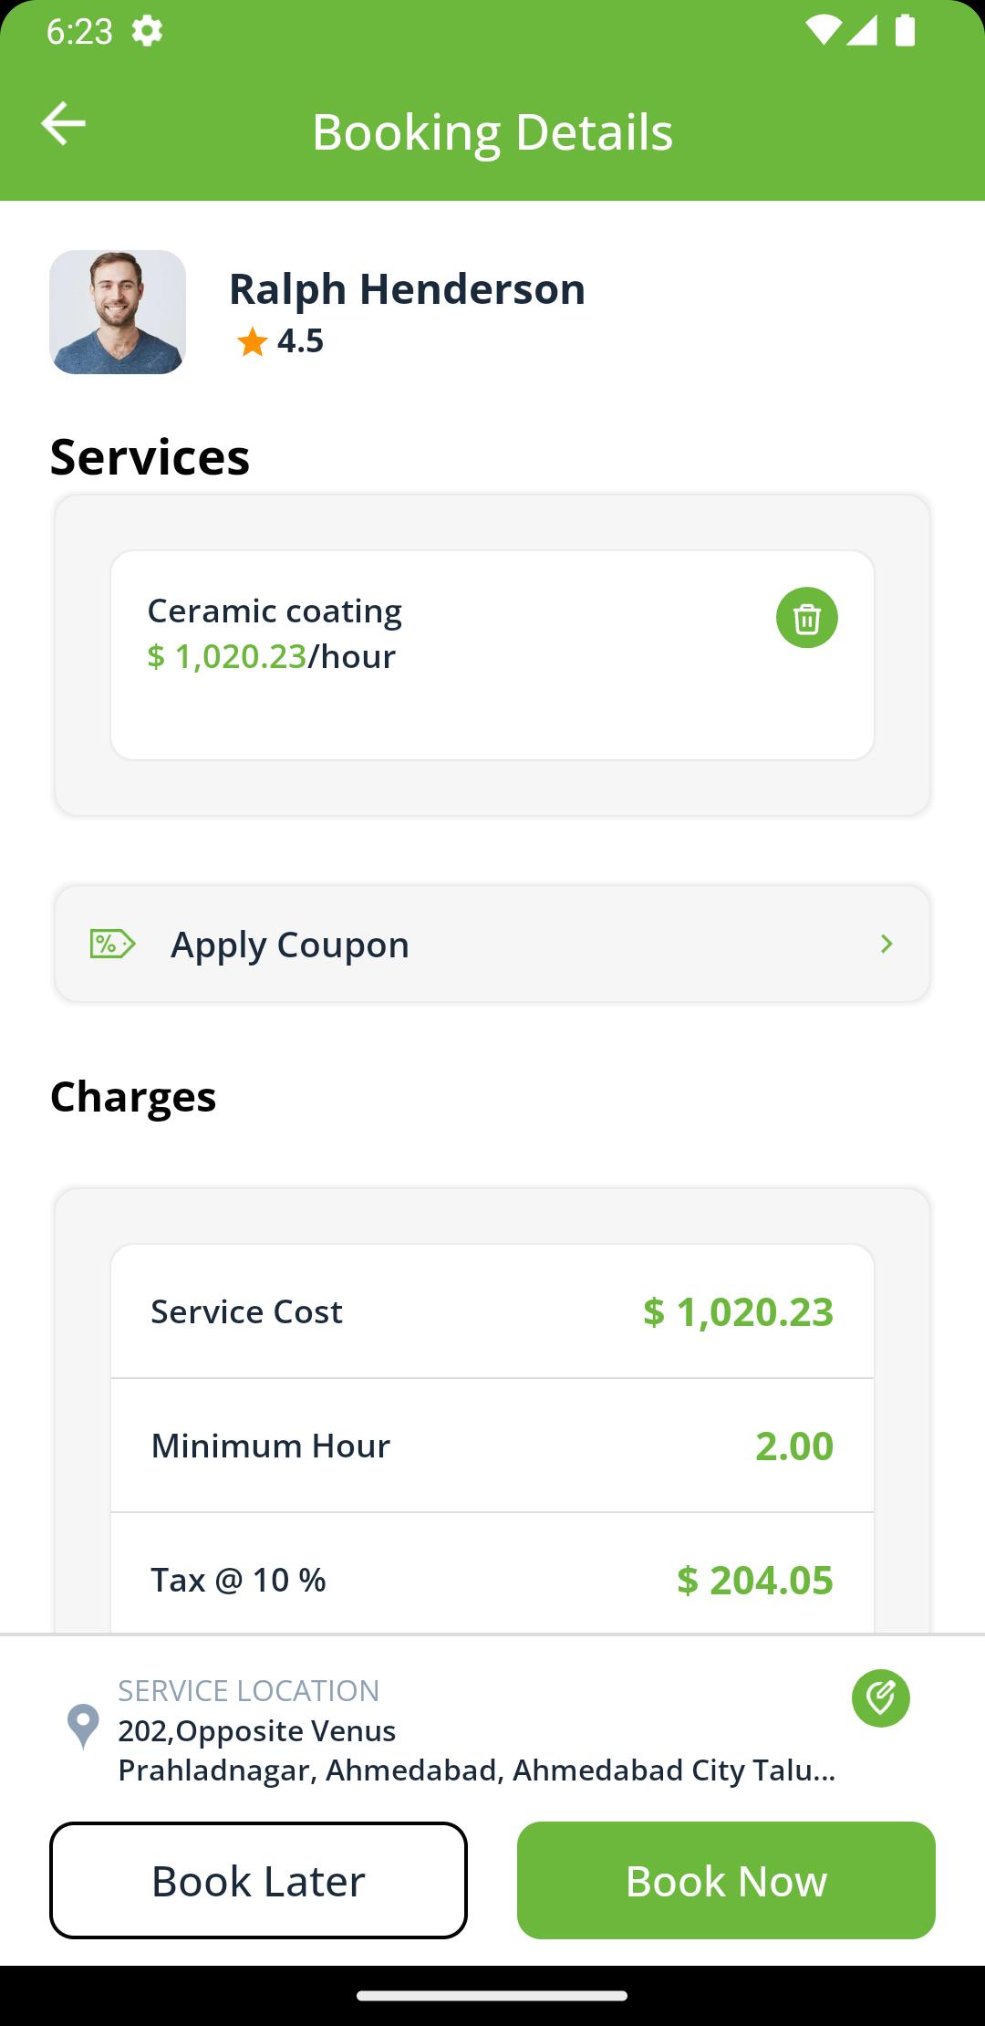Click the coupon tag icon
985x2026 pixels.
112,944
